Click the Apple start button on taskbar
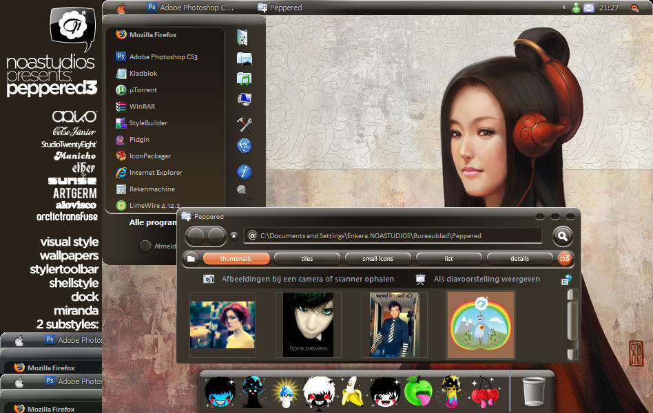Viewport: 653px width, 413px height. point(121,8)
